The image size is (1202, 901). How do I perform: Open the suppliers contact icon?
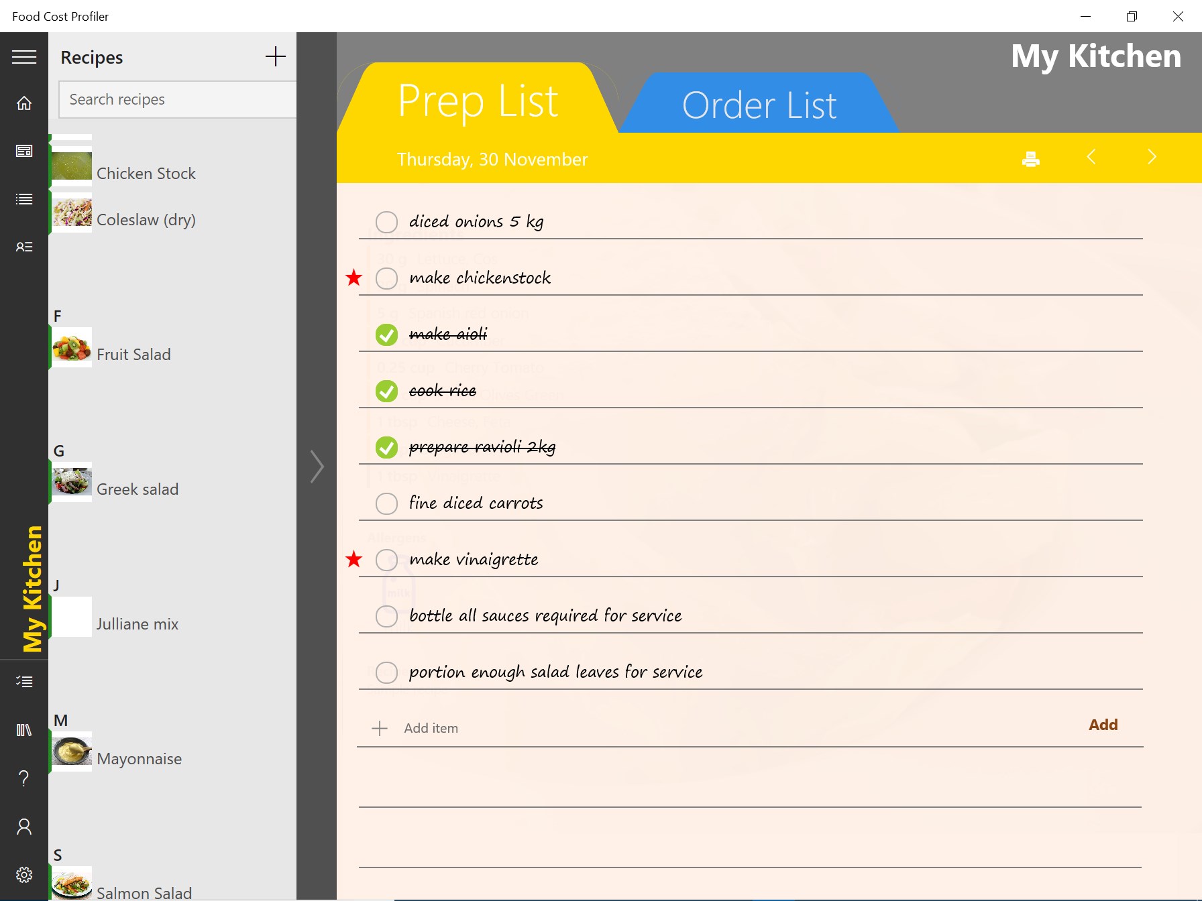[x=24, y=247]
